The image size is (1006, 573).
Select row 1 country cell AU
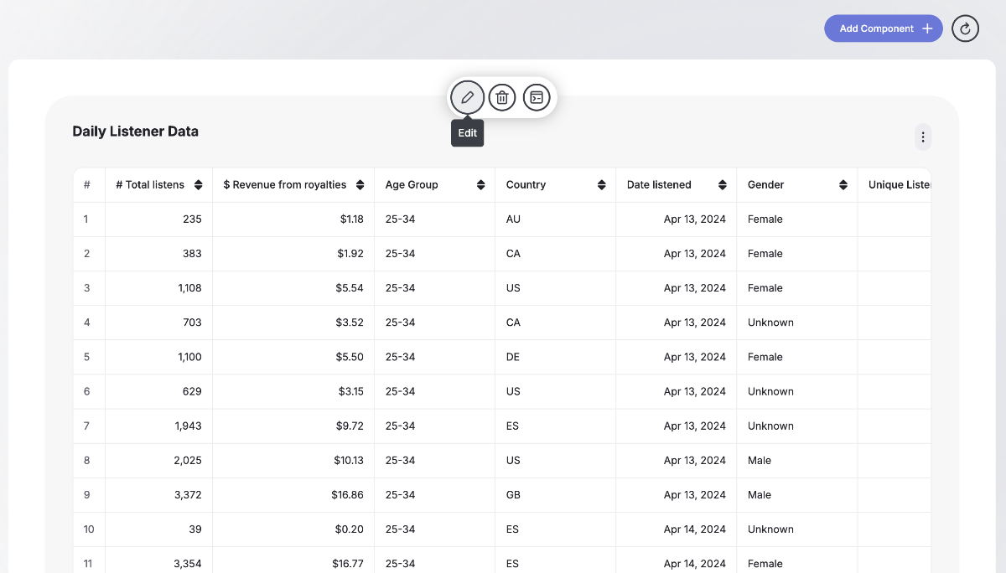pyautogui.click(x=513, y=219)
